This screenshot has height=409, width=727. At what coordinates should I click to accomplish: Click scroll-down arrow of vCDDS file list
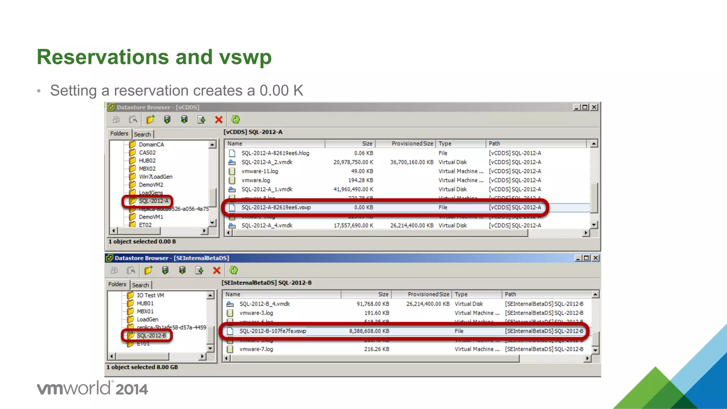point(594,225)
